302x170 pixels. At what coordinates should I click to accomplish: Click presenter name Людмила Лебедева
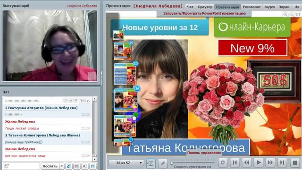pos(82,6)
